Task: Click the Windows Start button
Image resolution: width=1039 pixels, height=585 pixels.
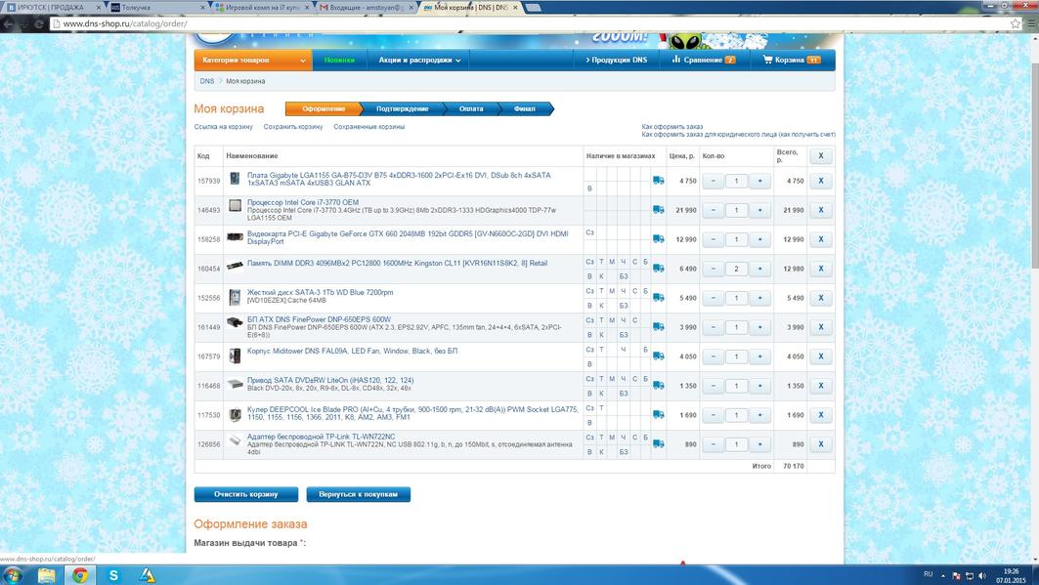Action: tap(12, 575)
